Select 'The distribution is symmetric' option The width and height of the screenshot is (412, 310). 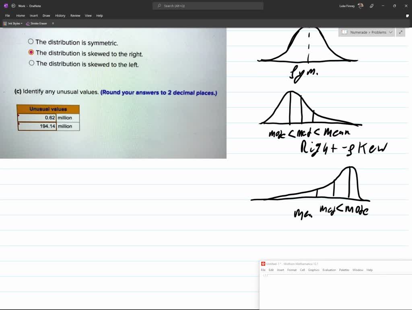pos(31,41)
